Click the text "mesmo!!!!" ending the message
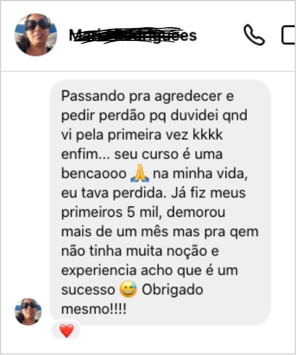The width and height of the screenshot is (296, 355). coord(94,309)
